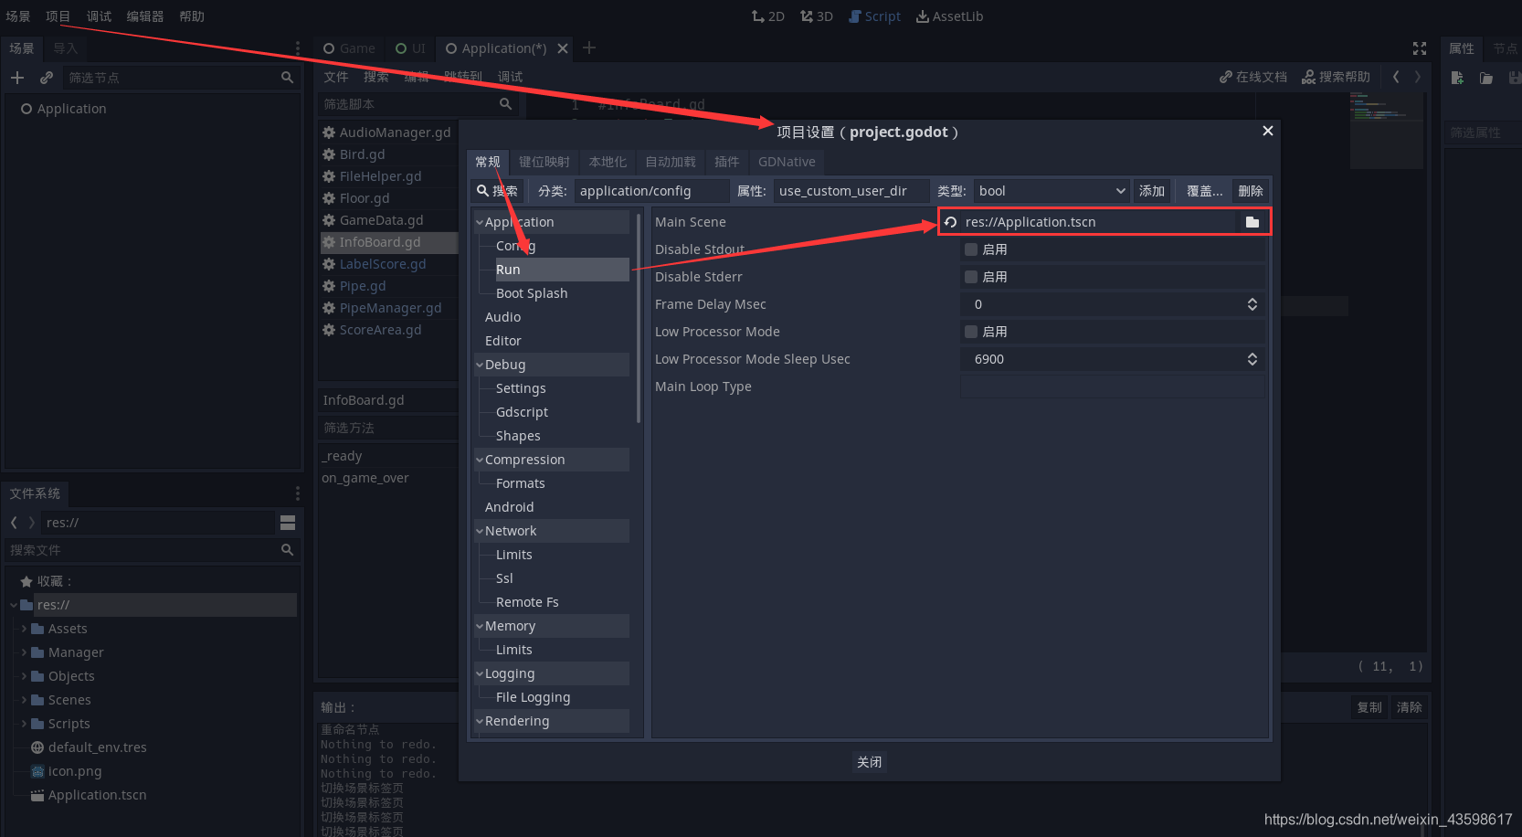The width and height of the screenshot is (1522, 837).
Task: Open PipeManager.gd in script list
Action: point(390,308)
